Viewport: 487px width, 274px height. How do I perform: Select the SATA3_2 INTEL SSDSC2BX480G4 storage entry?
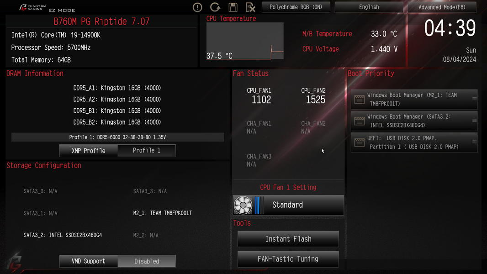(x=63, y=235)
